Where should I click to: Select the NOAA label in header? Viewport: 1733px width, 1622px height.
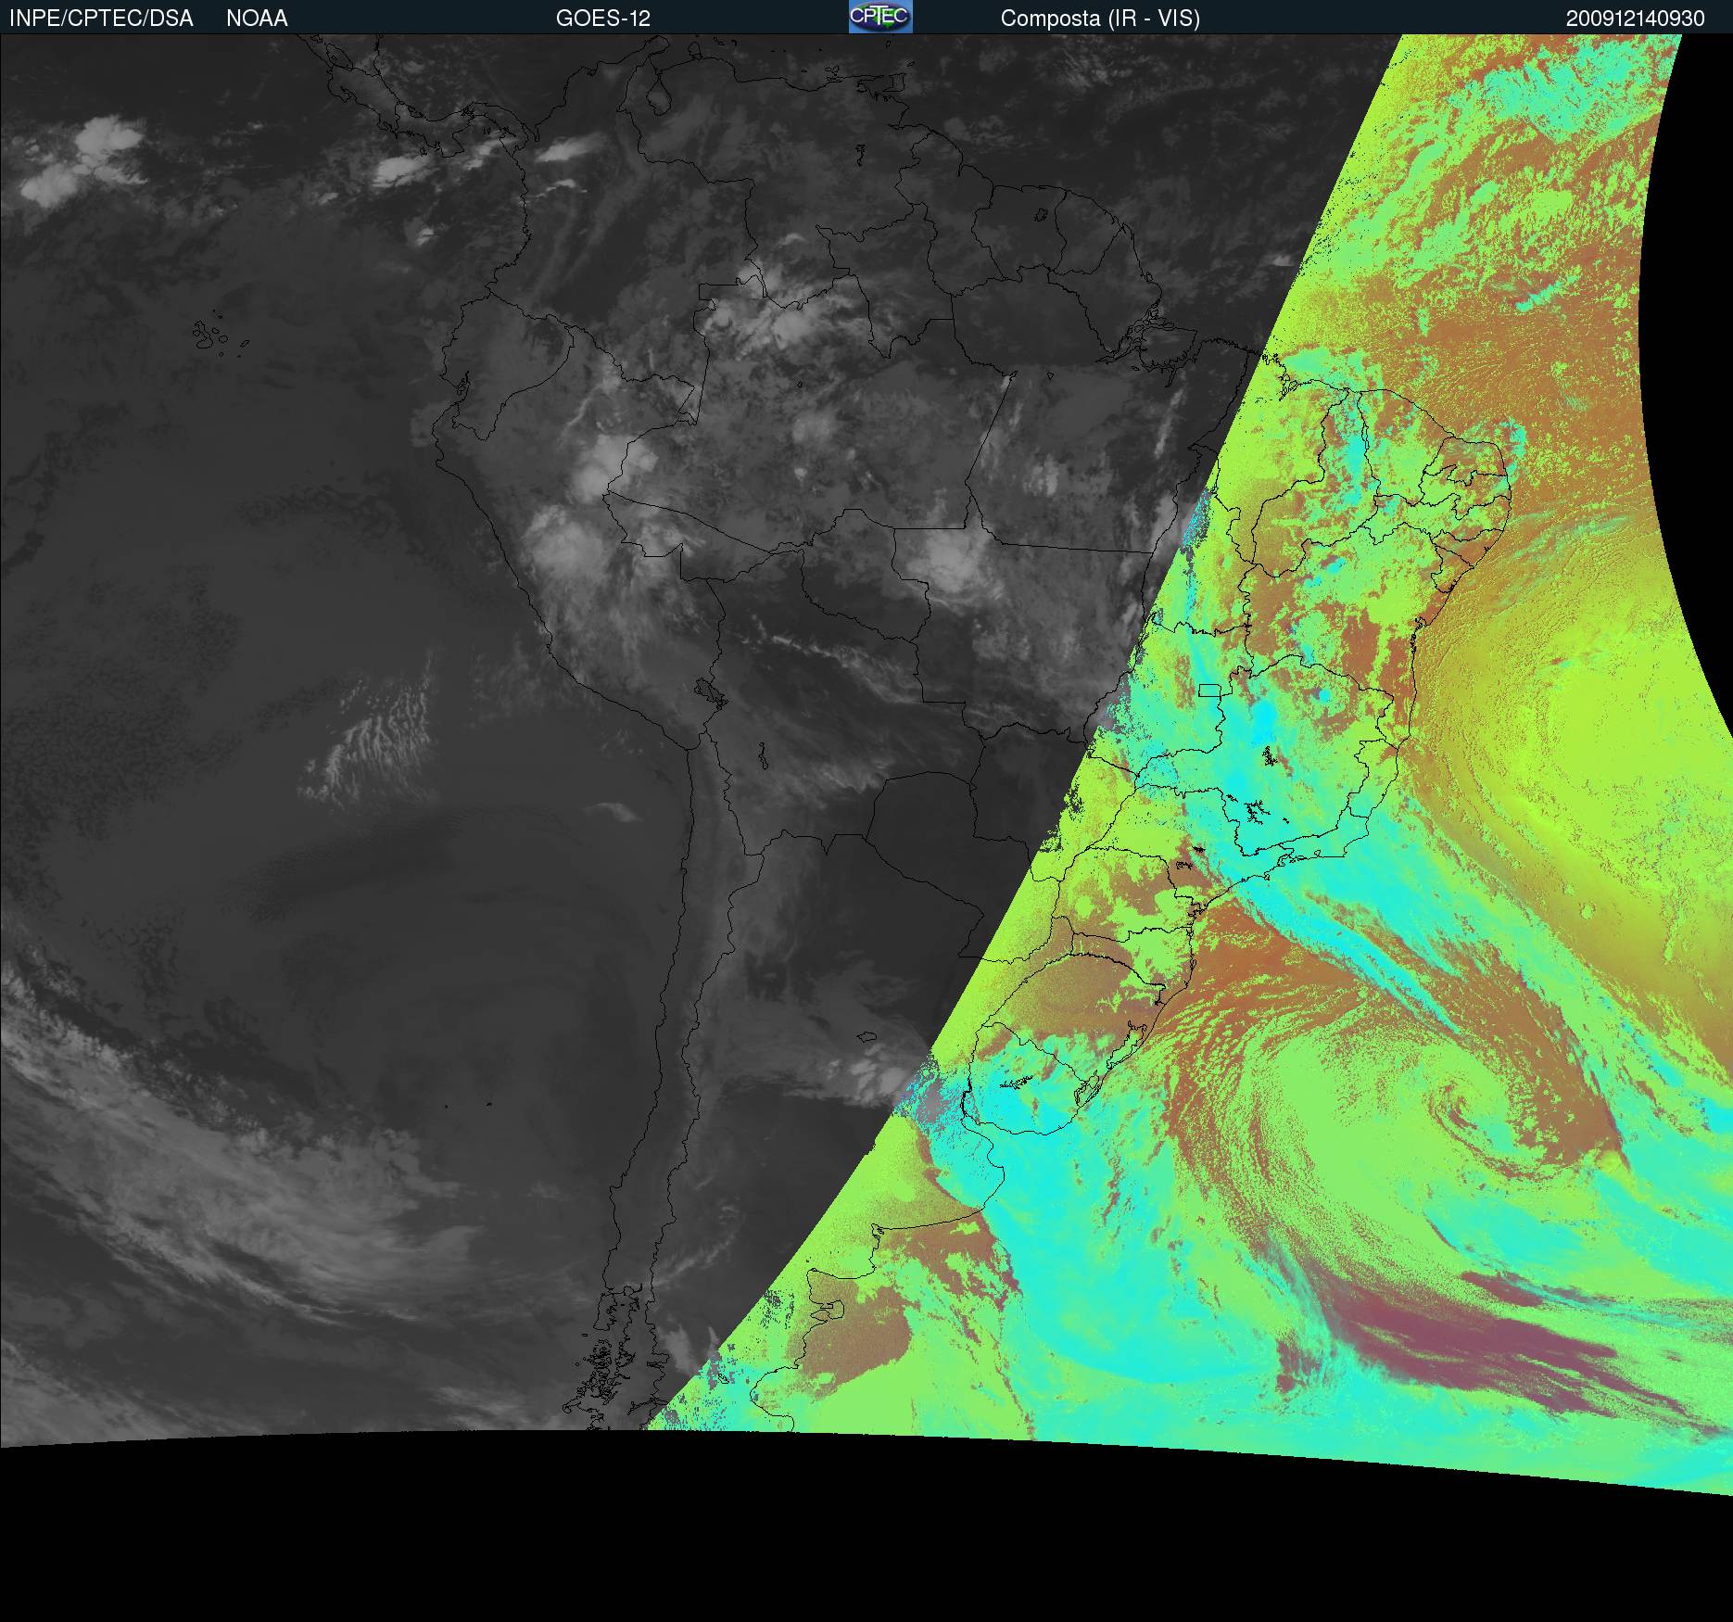pos(257,19)
